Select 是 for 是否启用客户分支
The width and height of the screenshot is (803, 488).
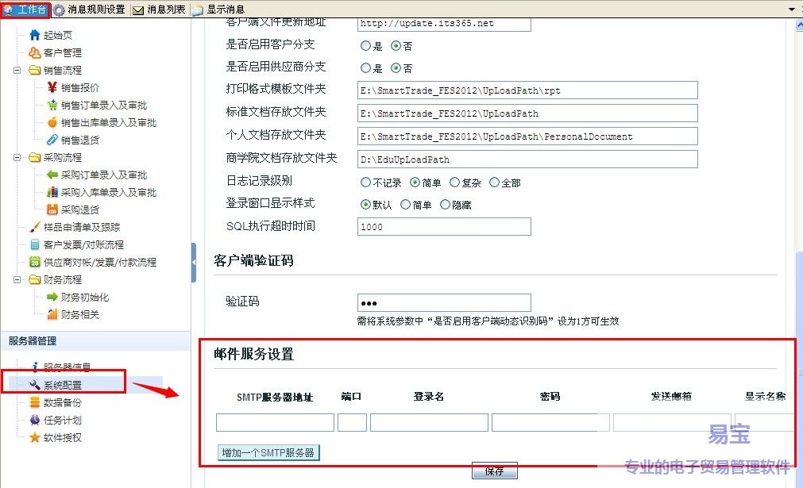coord(366,46)
